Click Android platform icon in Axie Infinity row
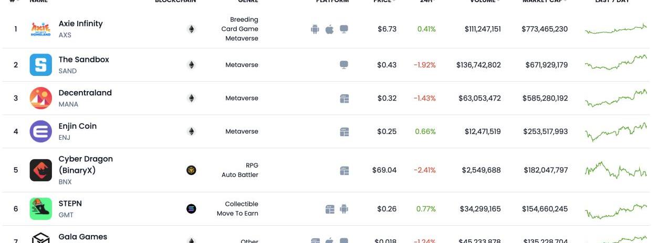This screenshot has width=657, height=243. coord(315,29)
